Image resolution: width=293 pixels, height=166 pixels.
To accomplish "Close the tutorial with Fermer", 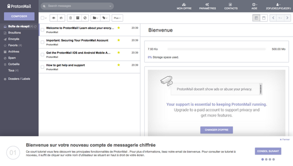I will tap(285, 139).
